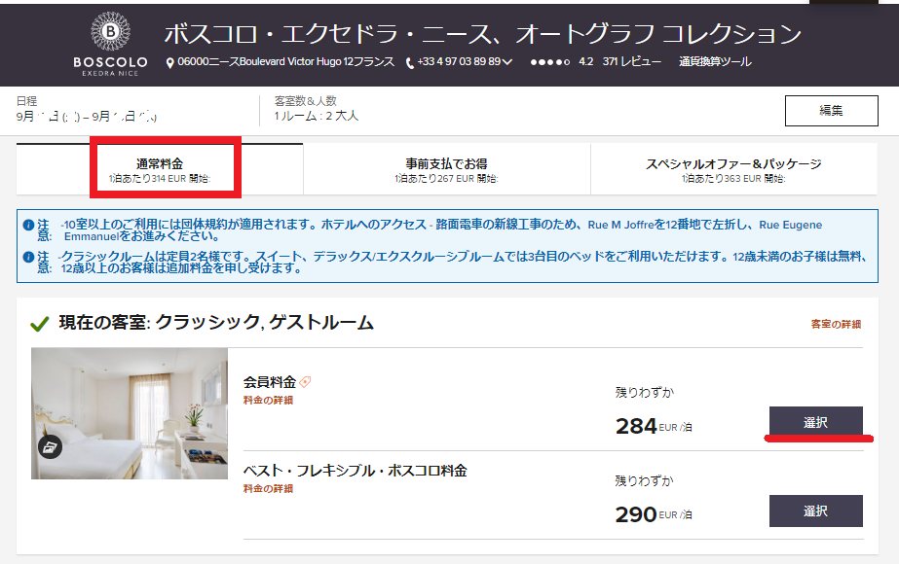Click the 284 EUR/泊 price
Image resolution: width=899 pixels, height=564 pixels.
(654, 426)
